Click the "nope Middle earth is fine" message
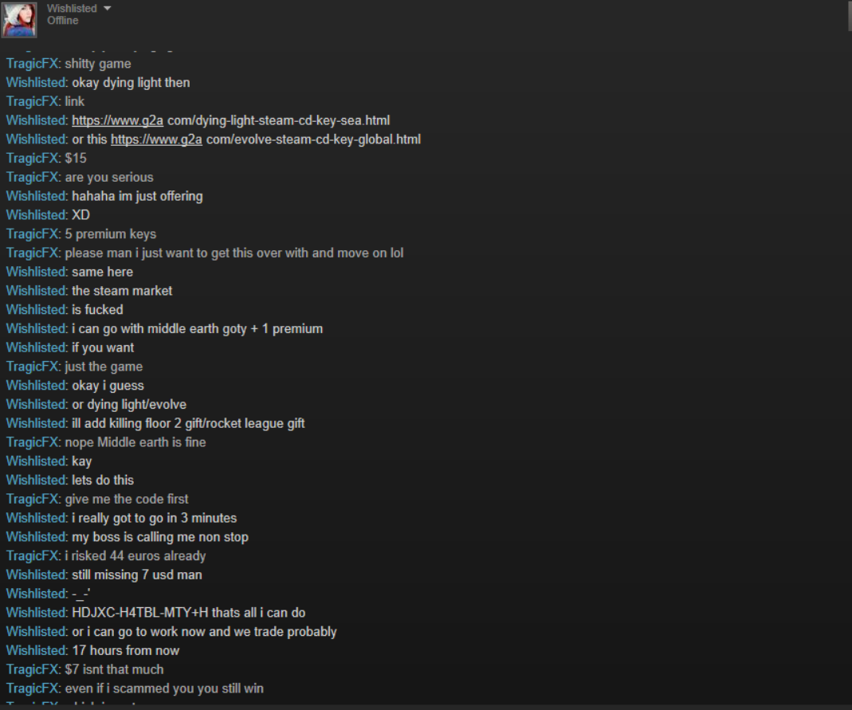The width and height of the screenshot is (852, 710). pos(135,442)
